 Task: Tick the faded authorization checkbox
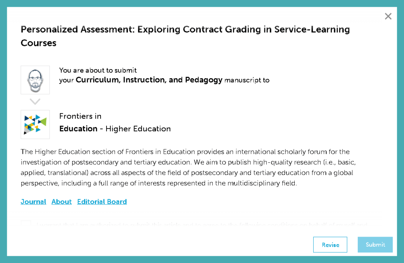tap(26, 225)
